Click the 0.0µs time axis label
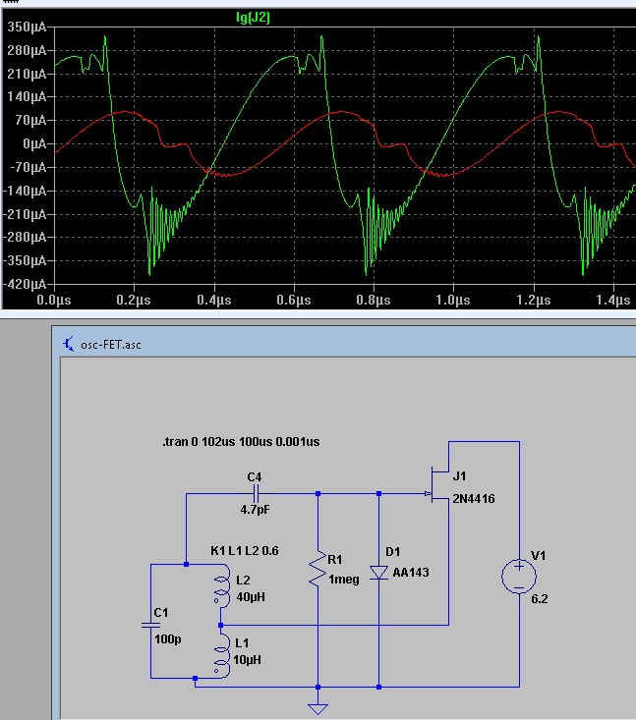 [54, 301]
